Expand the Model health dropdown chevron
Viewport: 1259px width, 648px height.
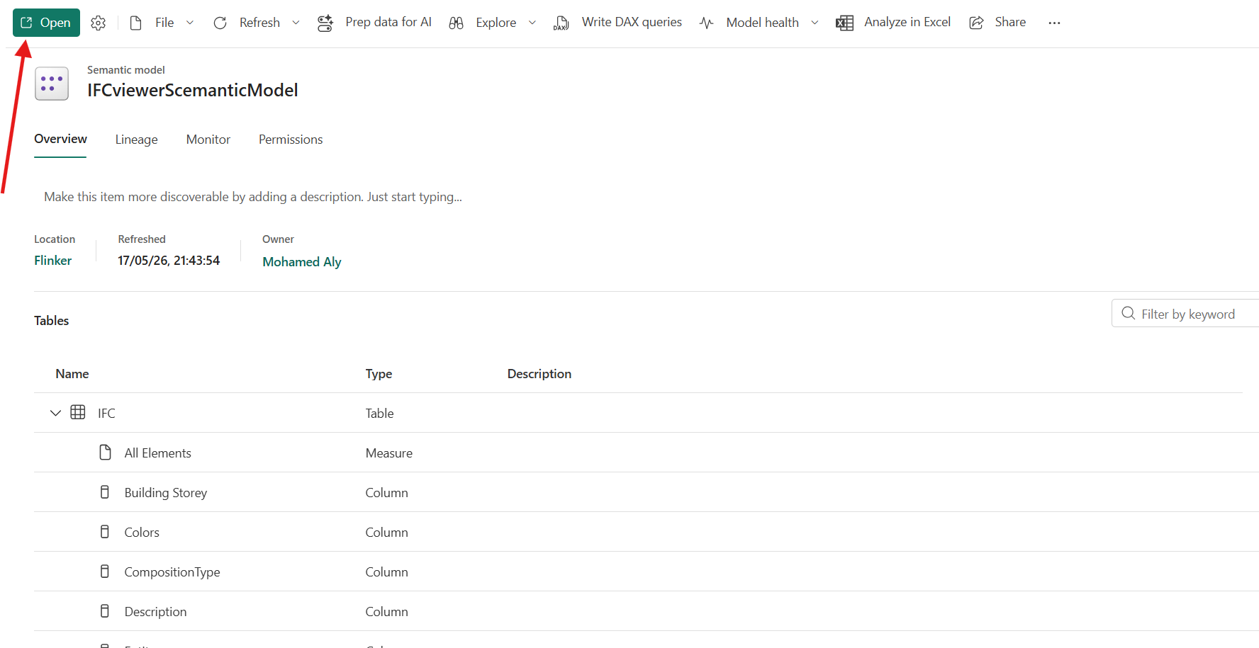click(x=815, y=23)
